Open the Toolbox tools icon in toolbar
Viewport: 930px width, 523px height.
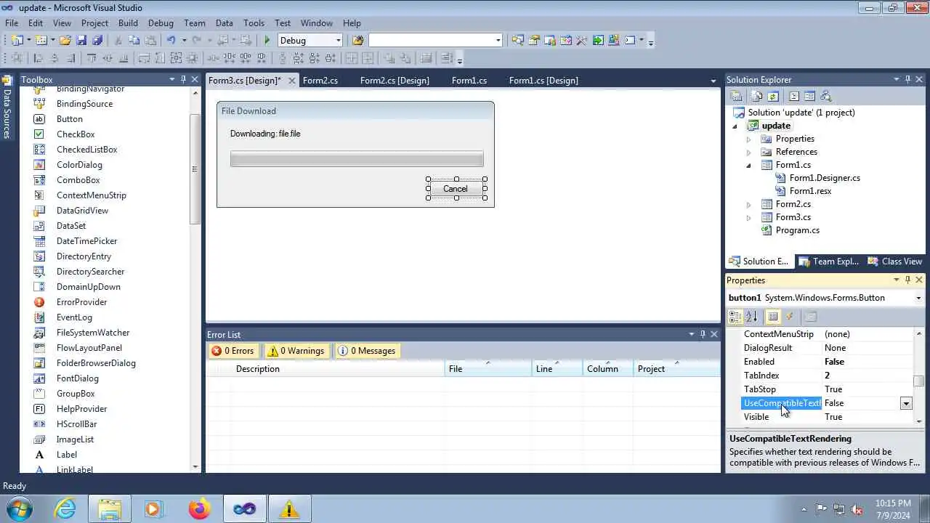(x=581, y=41)
